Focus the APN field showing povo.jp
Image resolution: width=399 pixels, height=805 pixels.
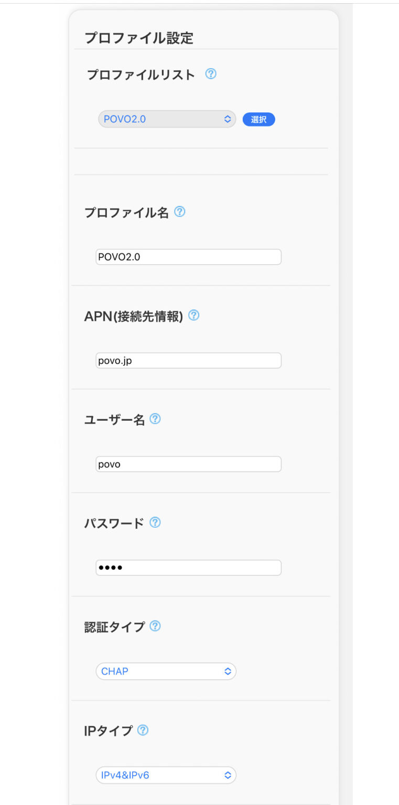click(x=188, y=361)
